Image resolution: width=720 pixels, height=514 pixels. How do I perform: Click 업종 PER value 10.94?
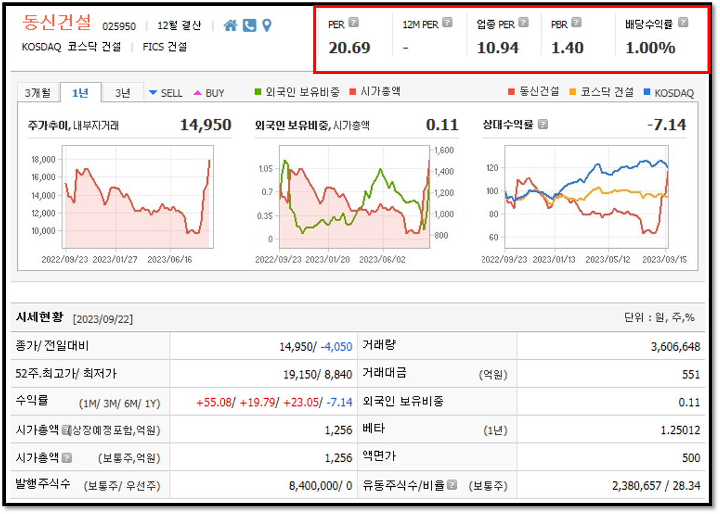tap(498, 48)
